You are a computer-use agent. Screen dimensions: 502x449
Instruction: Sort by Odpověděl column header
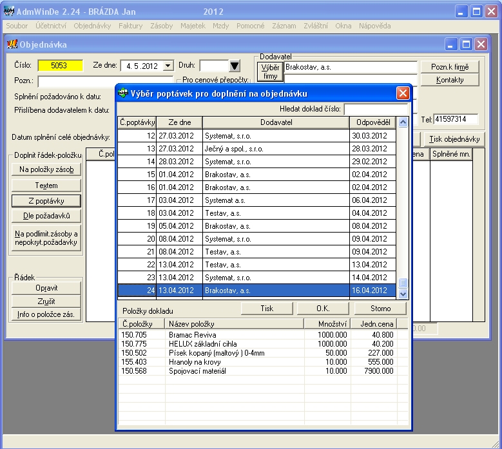pos(373,122)
